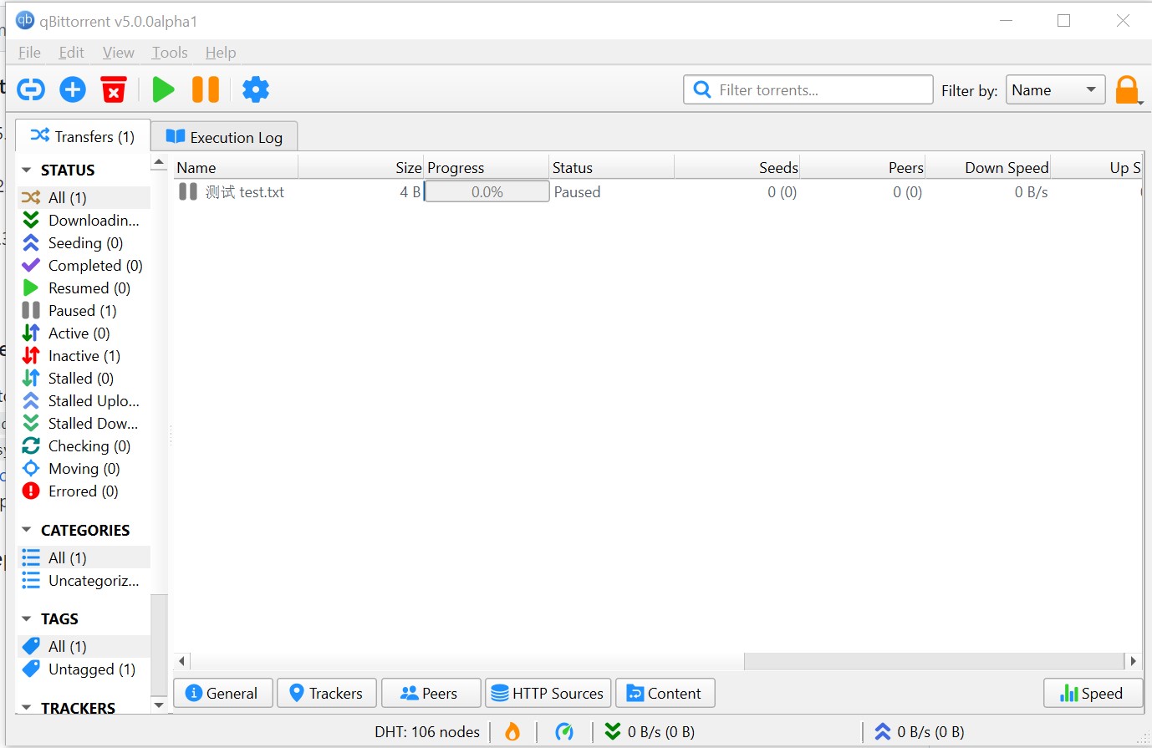
Task: Click the General button
Action: click(x=222, y=694)
